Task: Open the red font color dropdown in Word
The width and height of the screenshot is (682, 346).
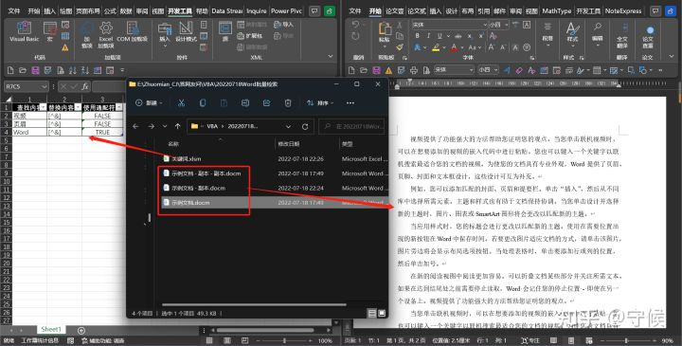Action: point(462,48)
